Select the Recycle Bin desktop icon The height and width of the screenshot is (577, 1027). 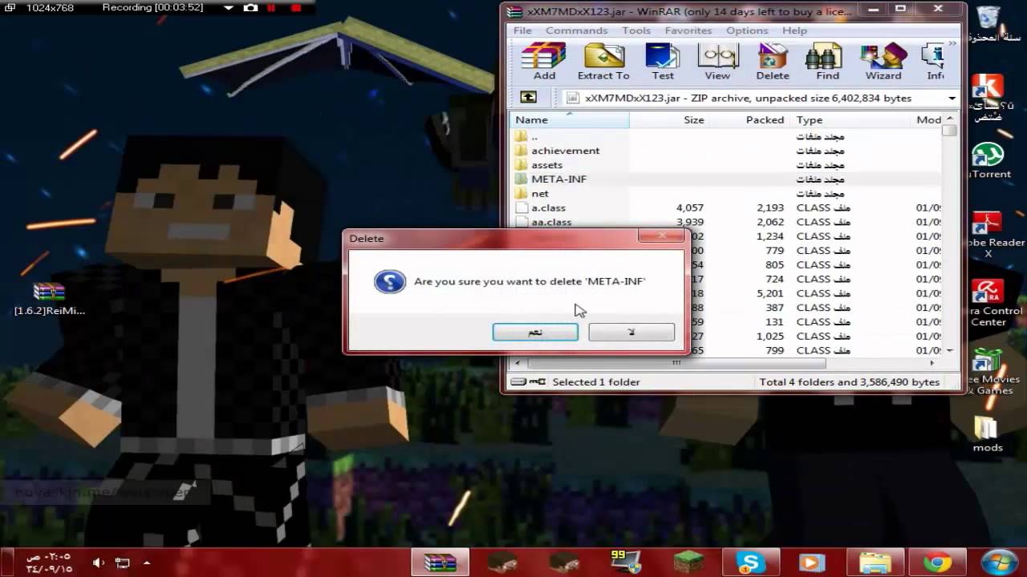(x=988, y=22)
